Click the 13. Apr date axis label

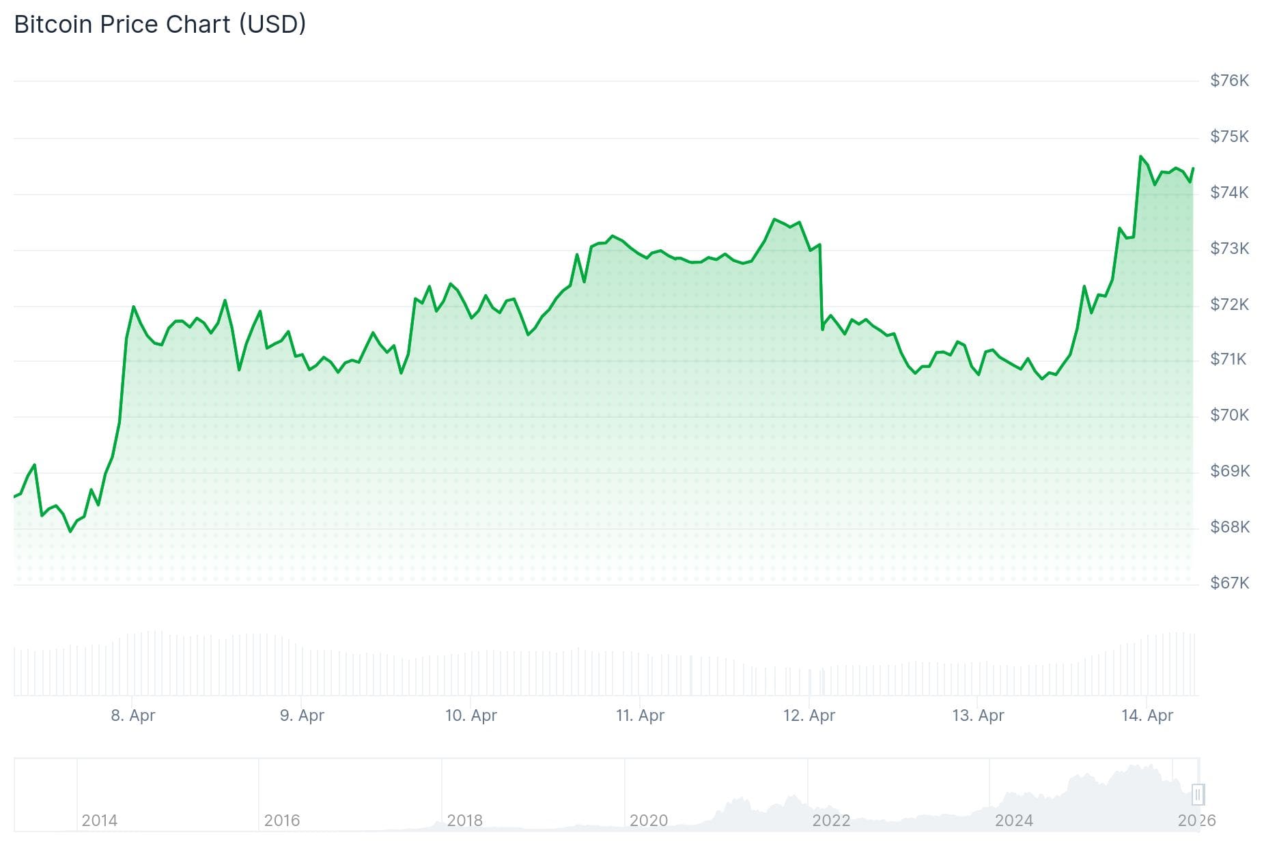[978, 715]
